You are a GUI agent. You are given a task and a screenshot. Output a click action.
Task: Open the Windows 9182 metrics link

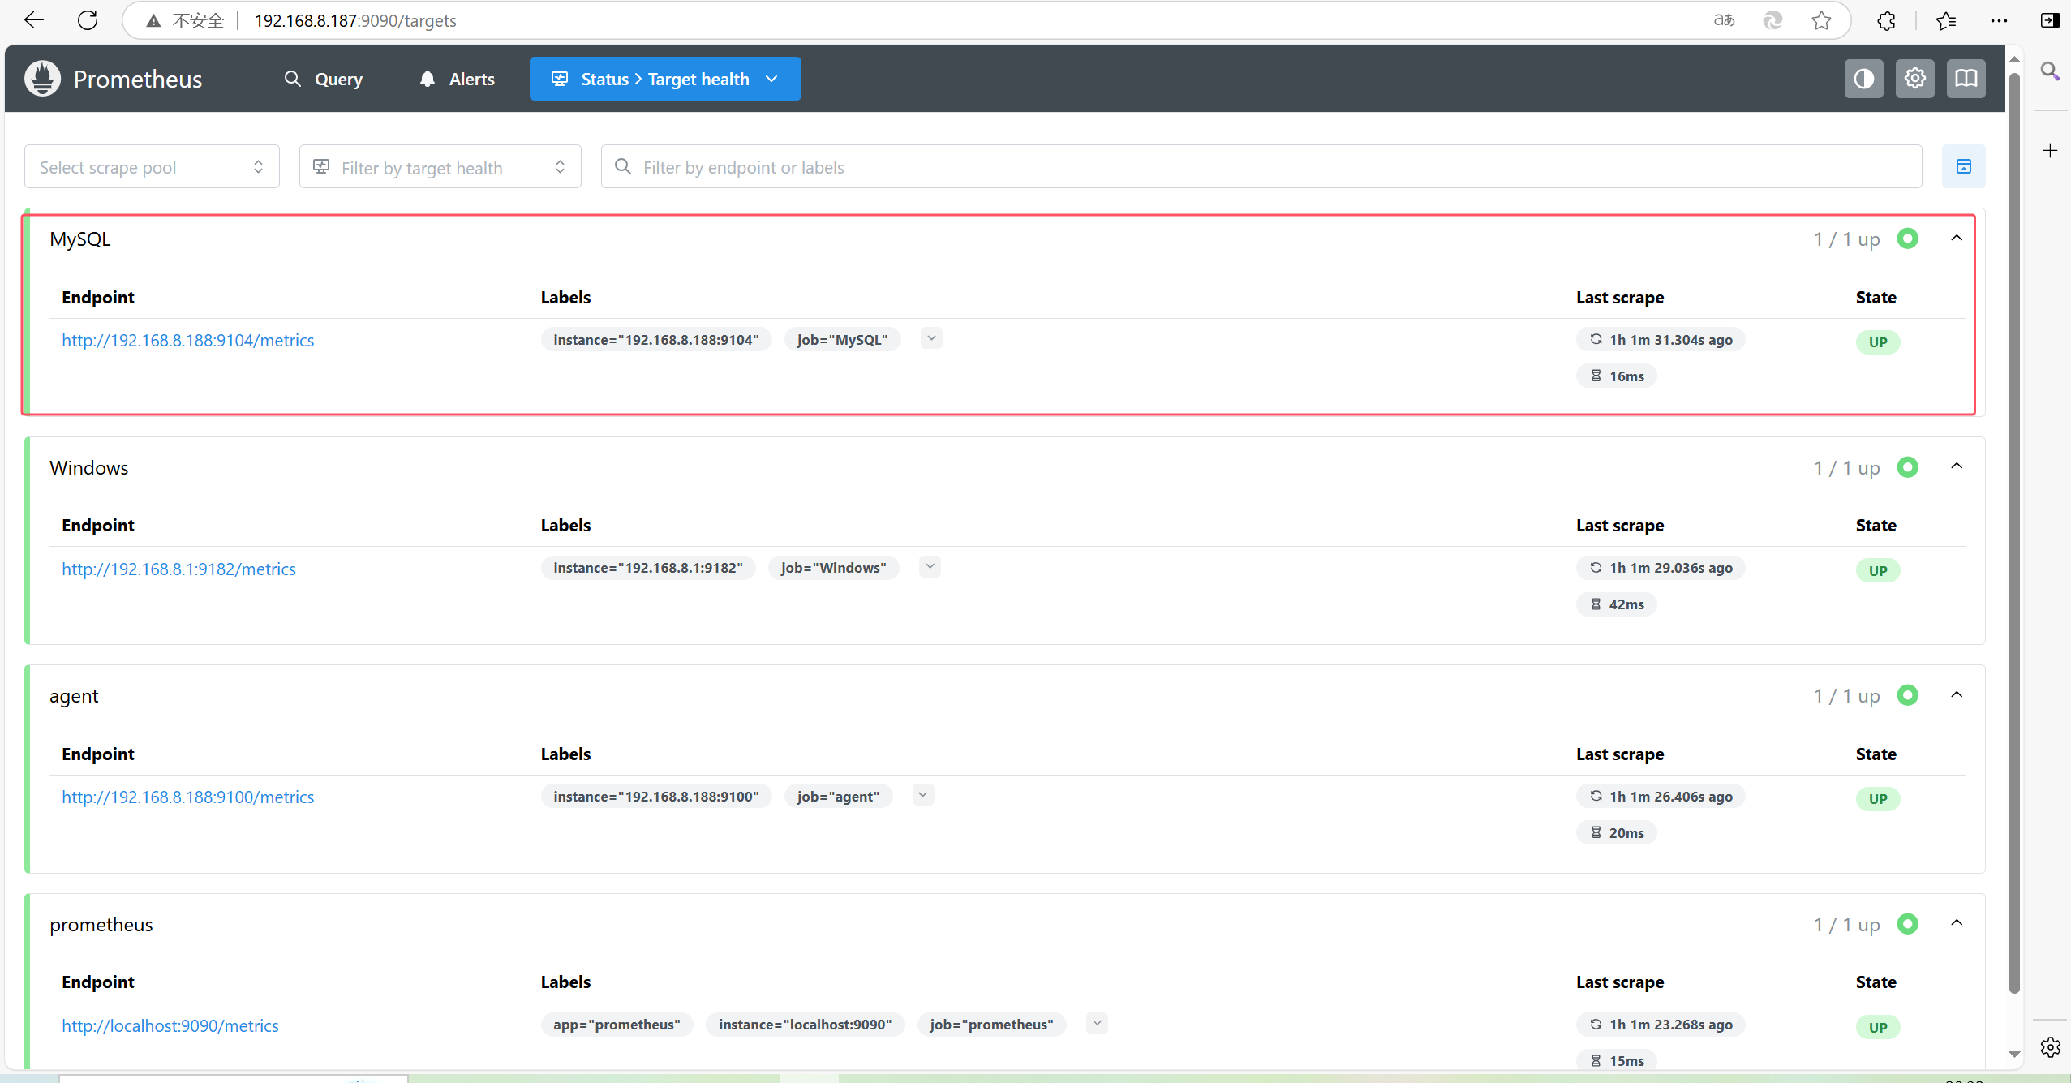point(178,569)
